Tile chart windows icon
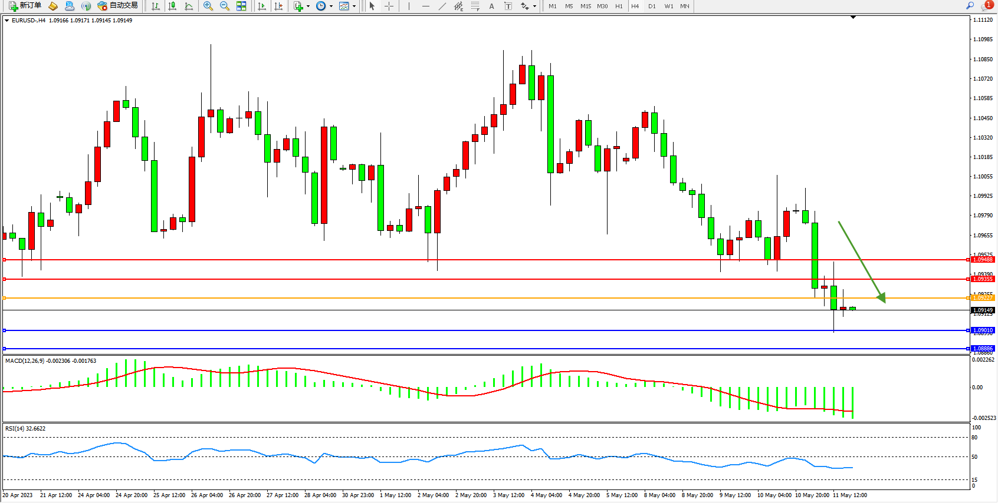 [x=241, y=6]
